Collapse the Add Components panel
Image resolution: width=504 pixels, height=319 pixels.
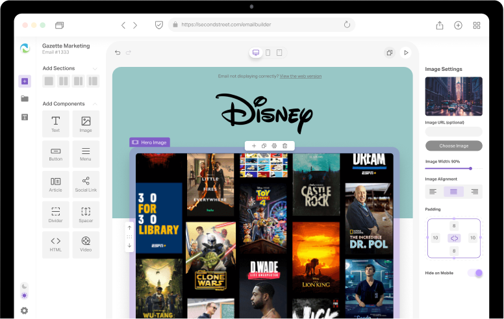(95, 103)
